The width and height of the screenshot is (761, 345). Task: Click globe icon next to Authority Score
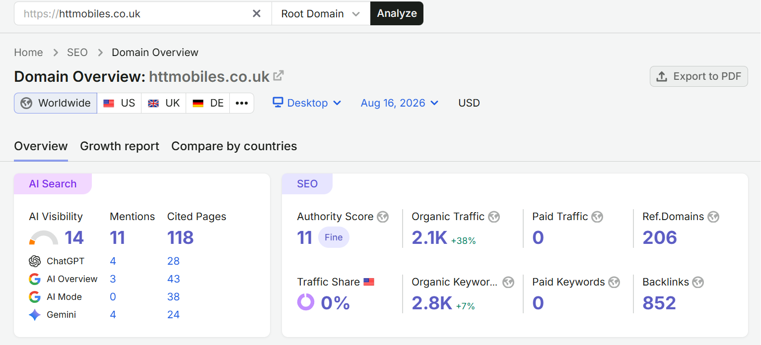pos(383,217)
